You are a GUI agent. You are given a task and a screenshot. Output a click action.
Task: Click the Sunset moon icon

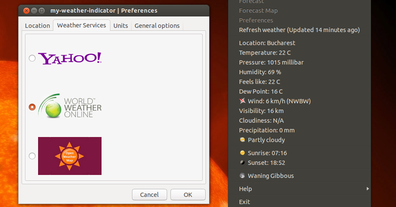pos(242,162)
